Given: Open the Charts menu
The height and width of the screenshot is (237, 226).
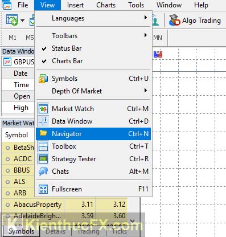Looking at the screenshot, I should point(106,5).
